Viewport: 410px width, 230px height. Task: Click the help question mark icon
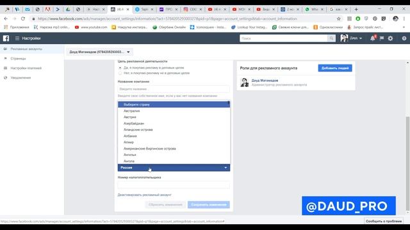point(404,38)
